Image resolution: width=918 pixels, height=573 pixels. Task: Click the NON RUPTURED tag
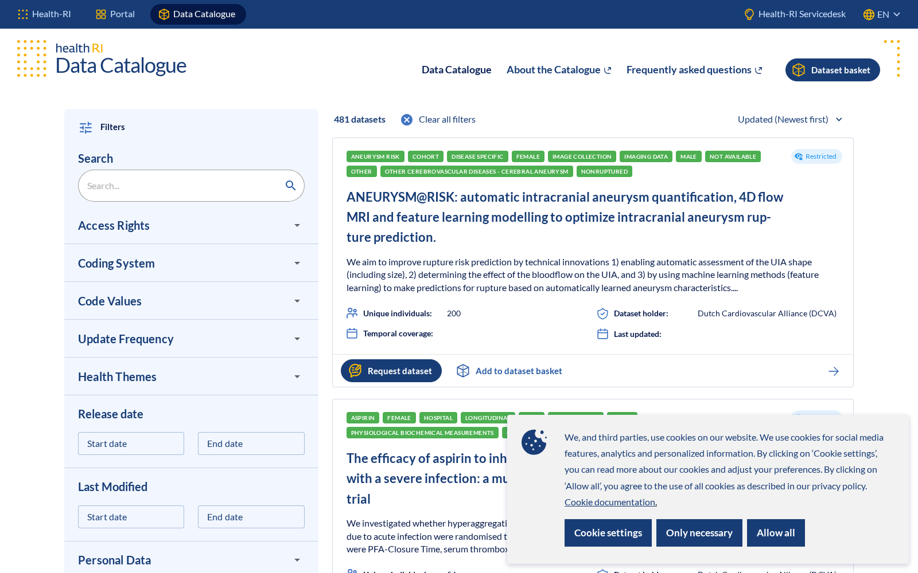click(x=604, y=171)
